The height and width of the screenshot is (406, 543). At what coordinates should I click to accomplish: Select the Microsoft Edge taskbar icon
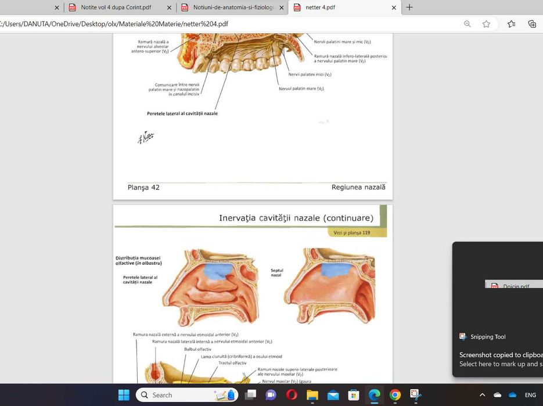point(375,395)
